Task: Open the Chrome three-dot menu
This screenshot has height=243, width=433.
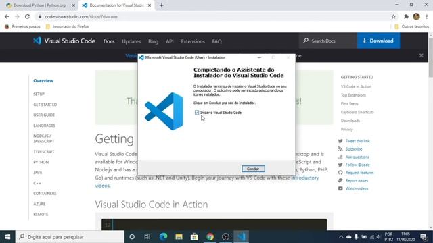Action: 427,16
